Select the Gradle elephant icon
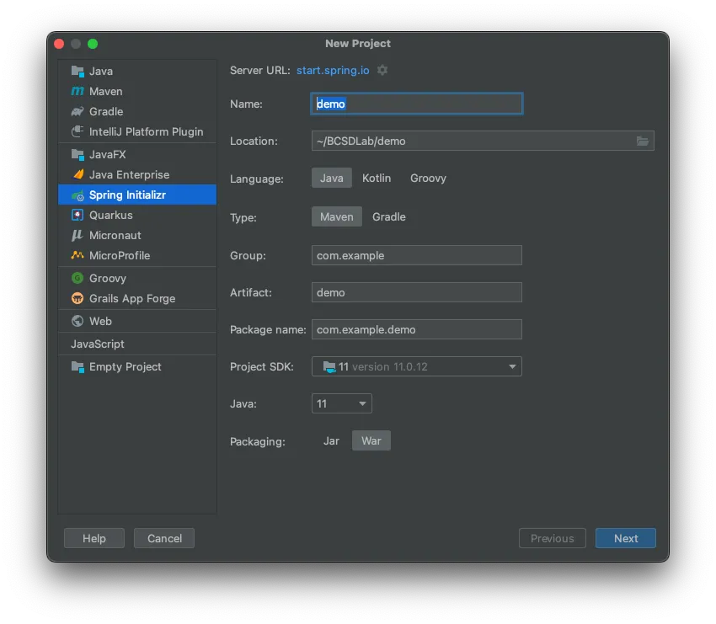The width and height of the screenshot is (716, 624). 77,111
